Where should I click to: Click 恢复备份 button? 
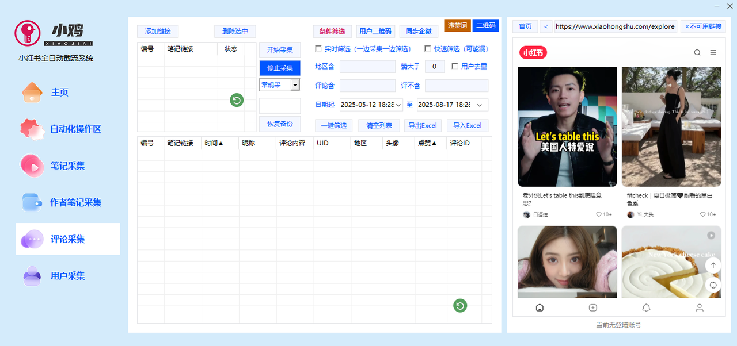280,124
